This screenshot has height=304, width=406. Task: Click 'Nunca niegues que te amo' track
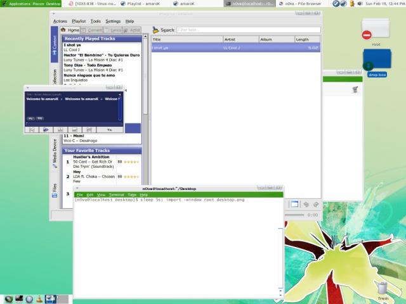tap(89, 75)
